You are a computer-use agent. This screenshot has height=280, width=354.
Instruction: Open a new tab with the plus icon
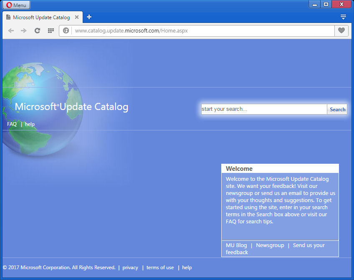click(x=89, y=17)
